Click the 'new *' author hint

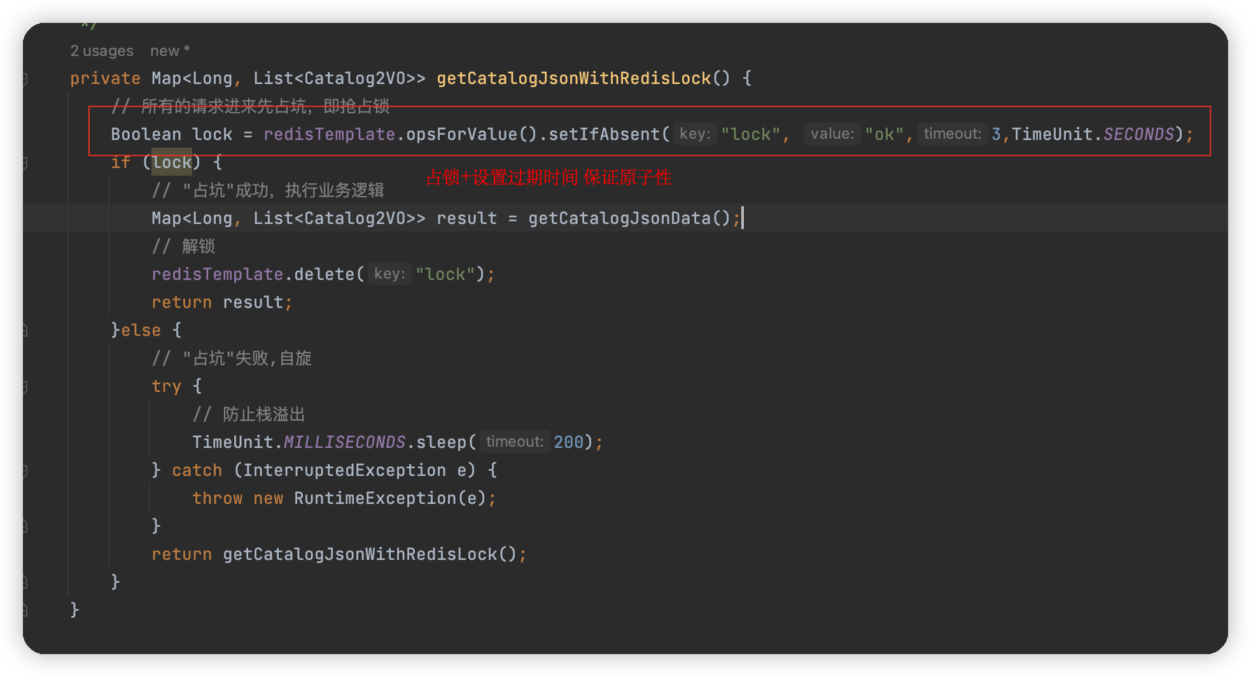(170, 51)
